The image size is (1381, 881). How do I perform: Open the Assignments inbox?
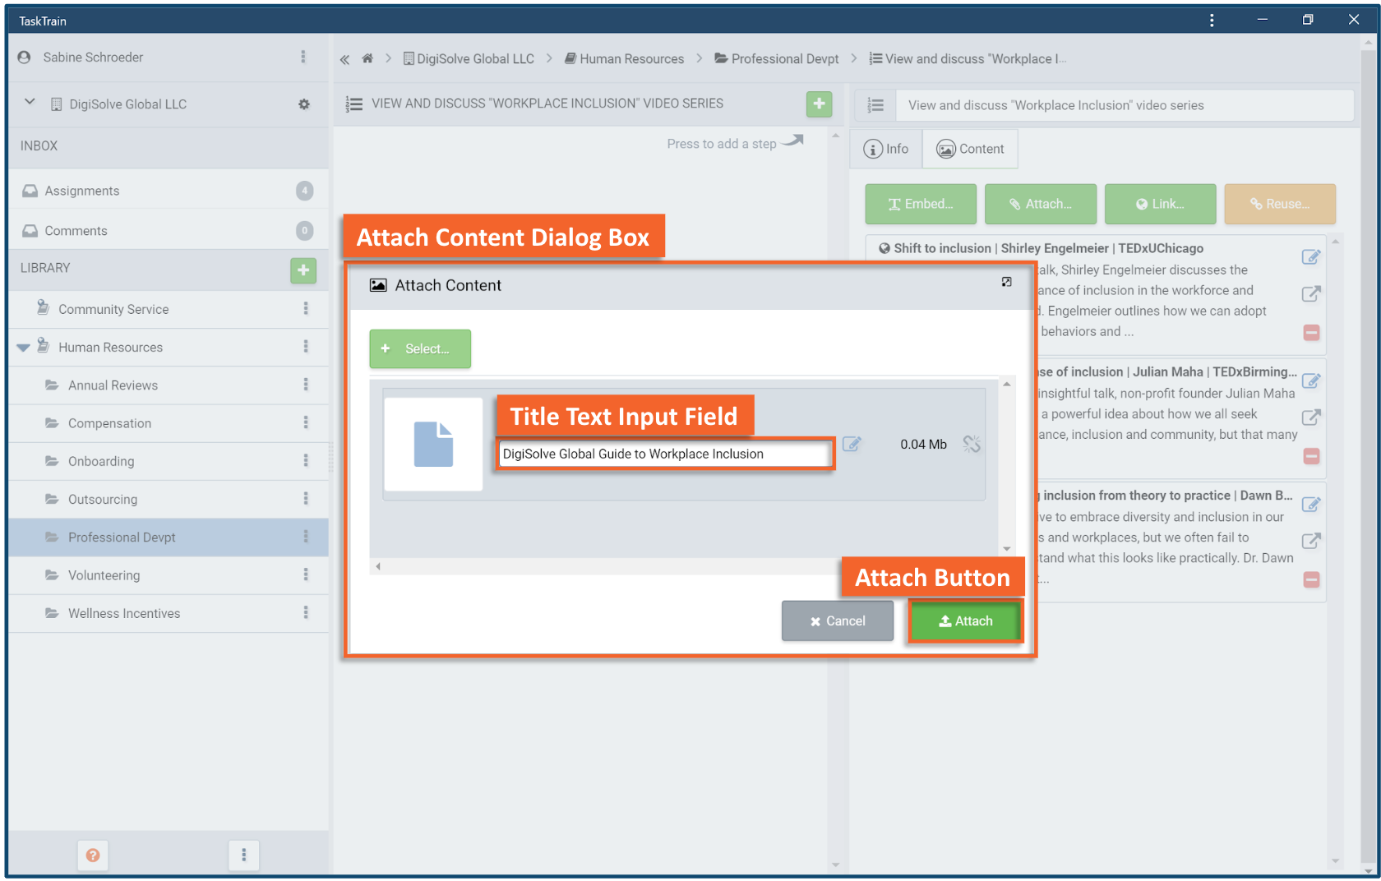[168, 191]
